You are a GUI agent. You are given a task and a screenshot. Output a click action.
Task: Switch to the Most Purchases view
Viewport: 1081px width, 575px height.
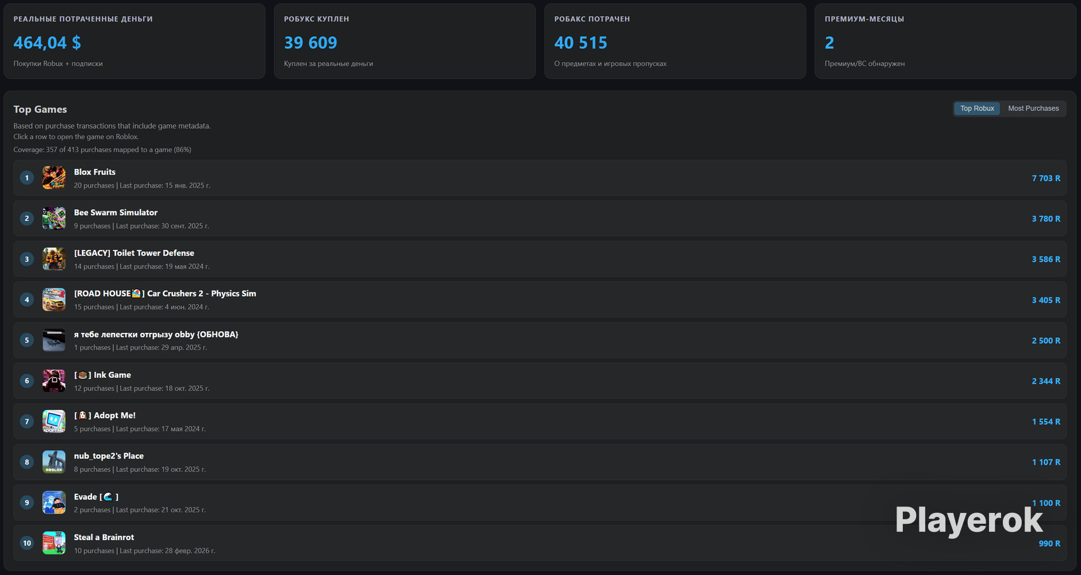[1033, 109]
